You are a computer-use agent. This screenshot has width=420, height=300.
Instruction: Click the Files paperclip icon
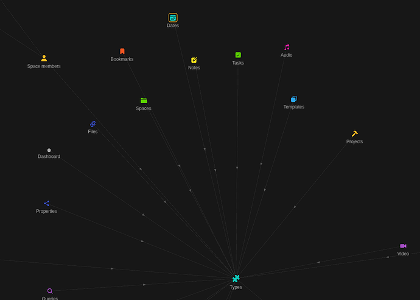(x=93, y=124)
